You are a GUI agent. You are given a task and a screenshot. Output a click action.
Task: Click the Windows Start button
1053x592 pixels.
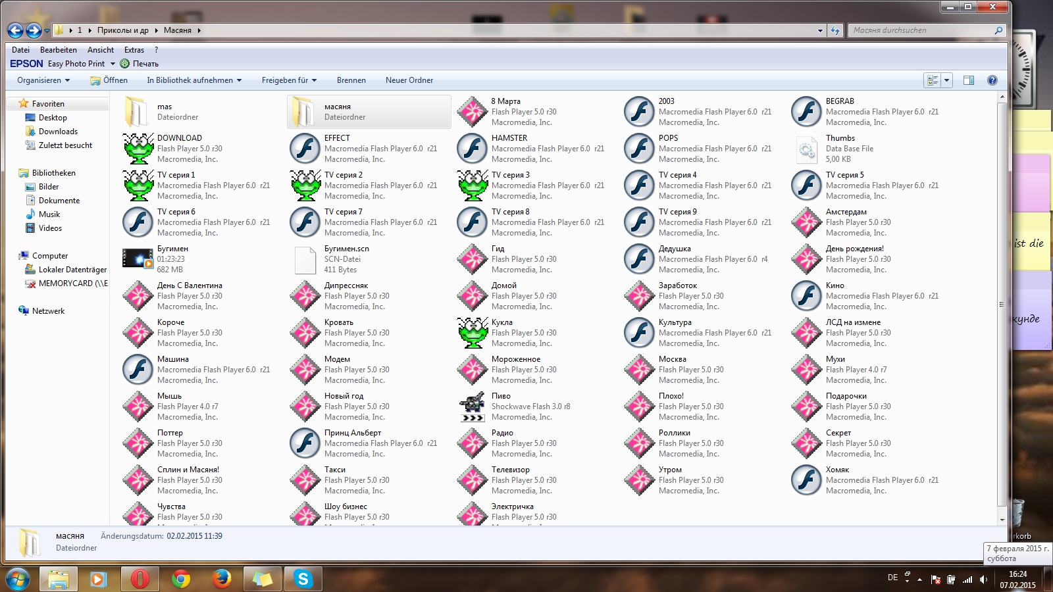click(18, 579)
